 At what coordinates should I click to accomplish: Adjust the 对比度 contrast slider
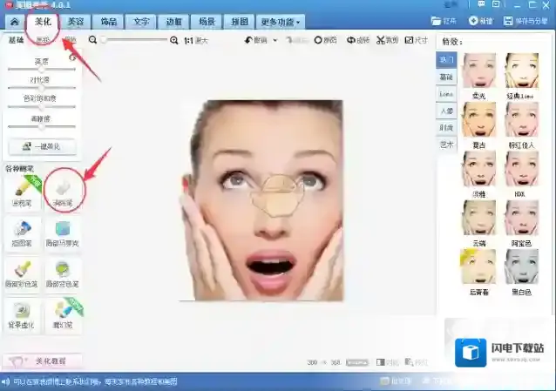(x=42, y=88)
